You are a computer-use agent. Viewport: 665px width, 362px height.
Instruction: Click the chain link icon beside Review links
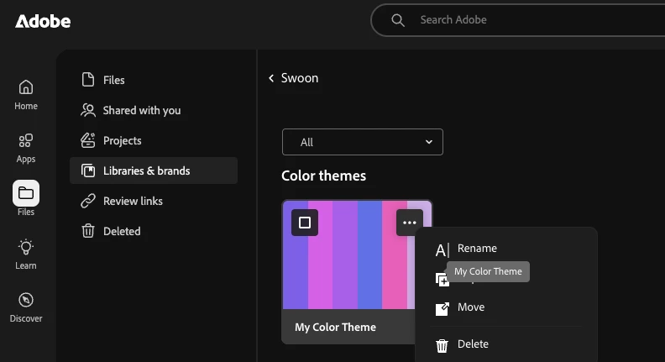88,201
